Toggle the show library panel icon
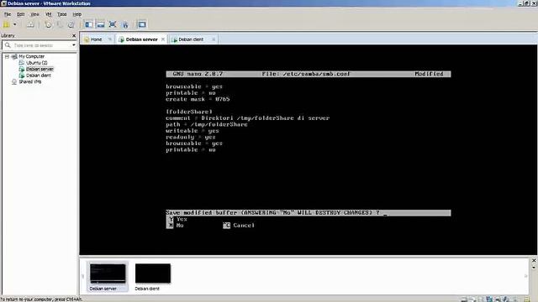 pos(89,24)
